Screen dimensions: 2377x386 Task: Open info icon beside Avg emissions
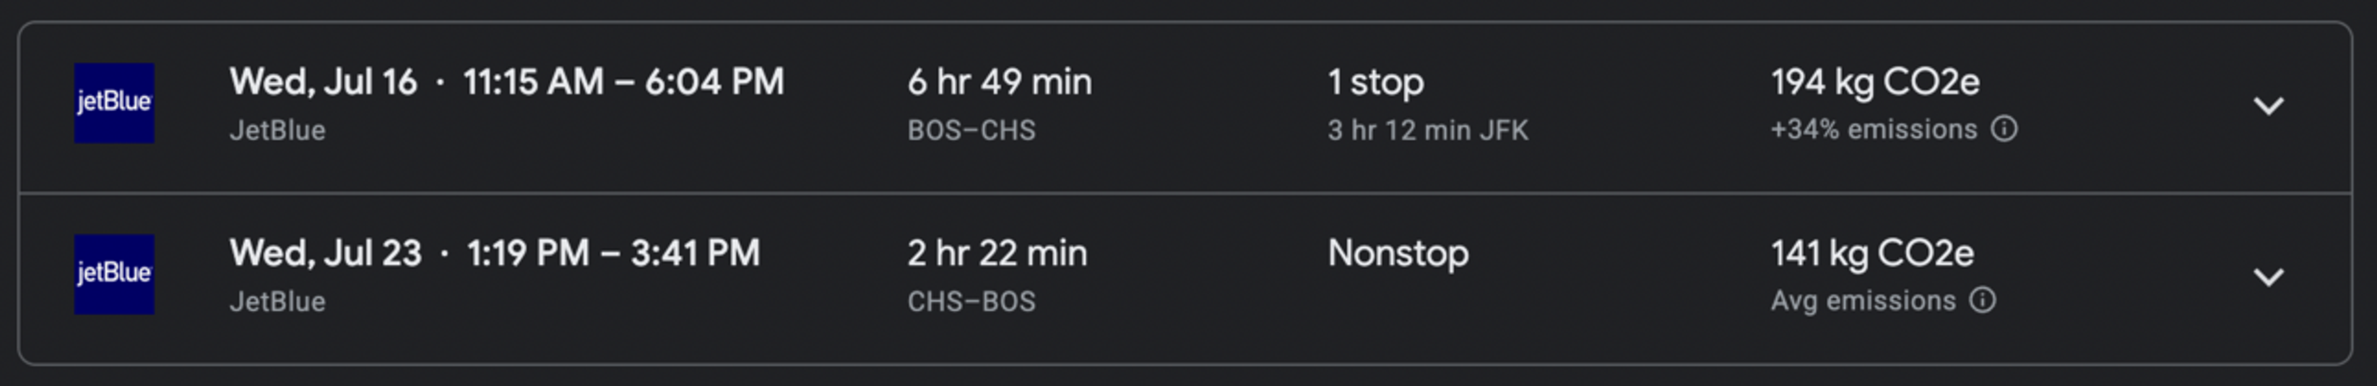pyautogui.click(x=1983, y=300)
